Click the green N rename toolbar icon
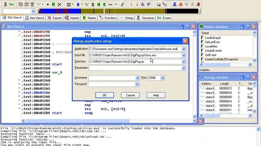 [x=53, y=4]
